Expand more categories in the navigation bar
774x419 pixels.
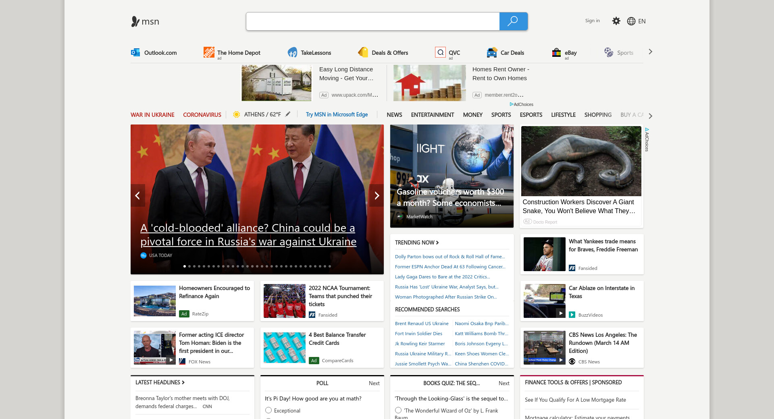pos(650,116)
